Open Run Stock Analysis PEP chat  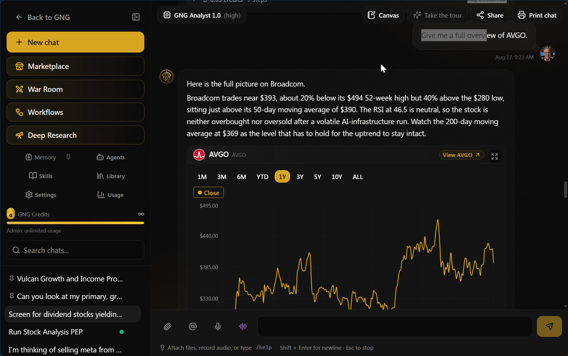[73, 332]
